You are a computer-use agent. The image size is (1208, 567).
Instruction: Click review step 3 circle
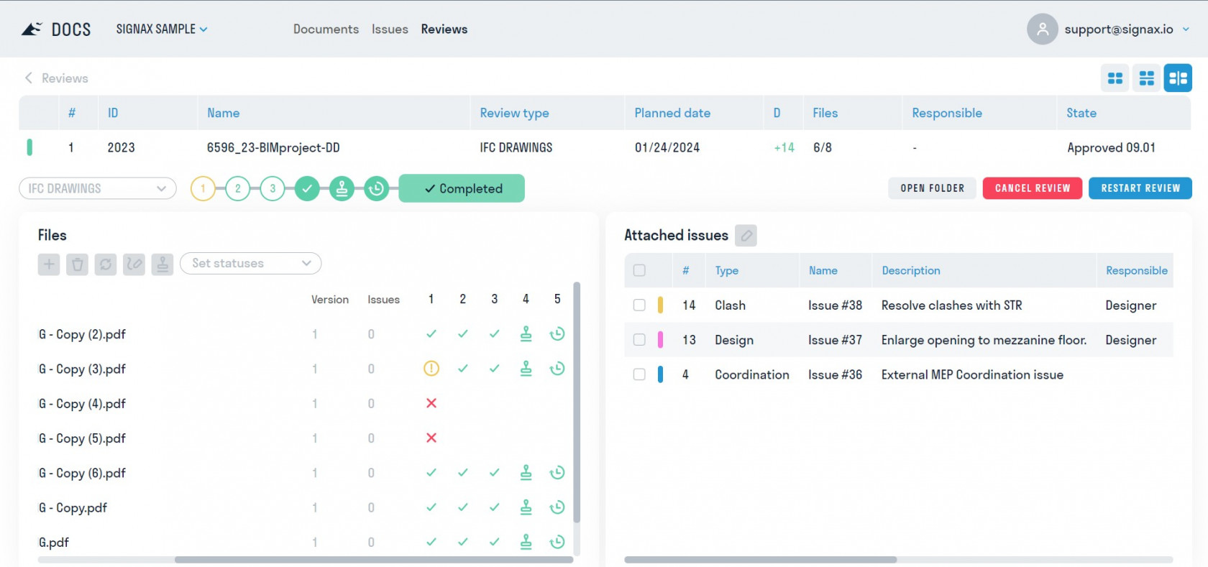[x=273, y=189]
